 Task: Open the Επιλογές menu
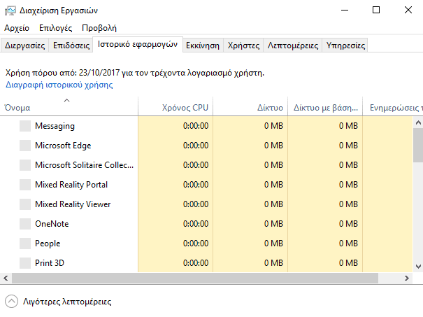[x=55, y=28]
